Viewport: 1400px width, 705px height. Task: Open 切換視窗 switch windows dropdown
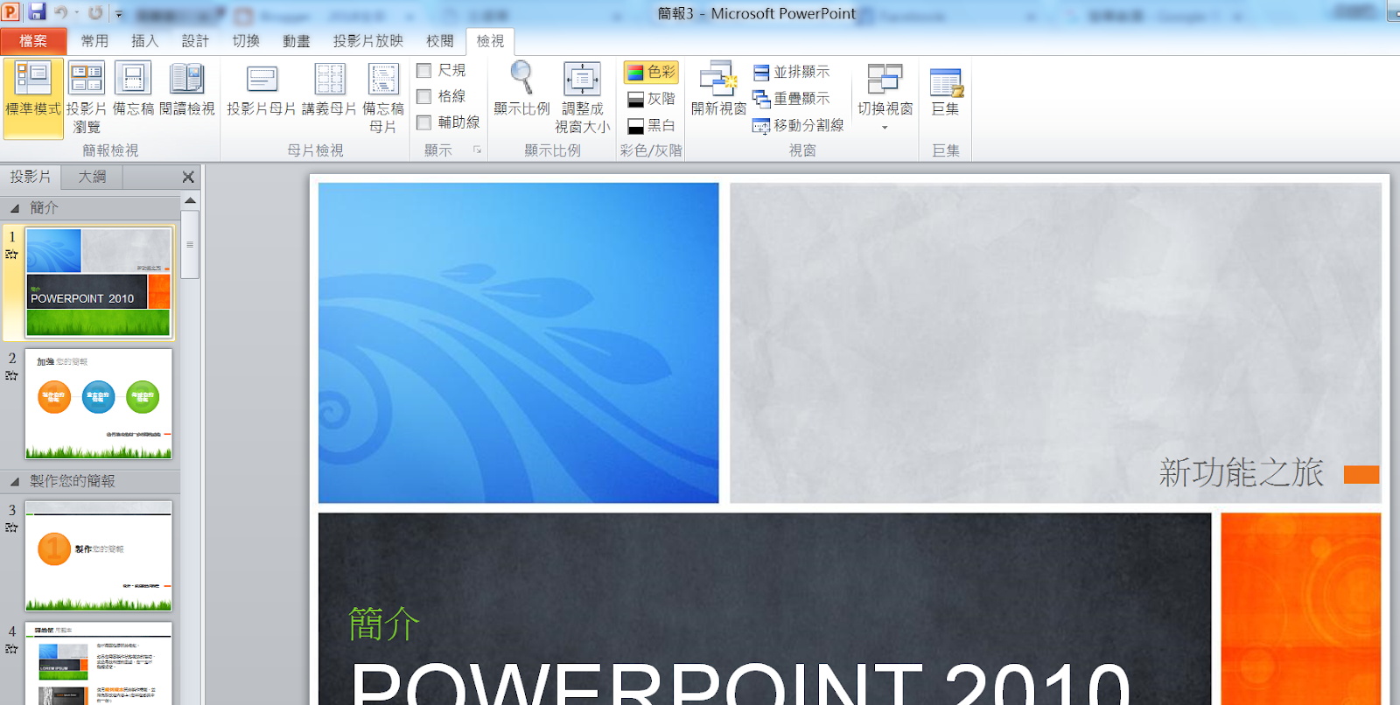(x=885, y=98)
